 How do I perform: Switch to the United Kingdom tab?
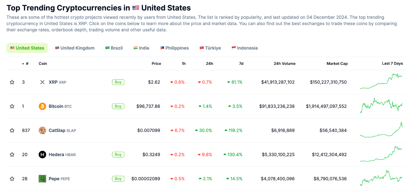(75, 48)
